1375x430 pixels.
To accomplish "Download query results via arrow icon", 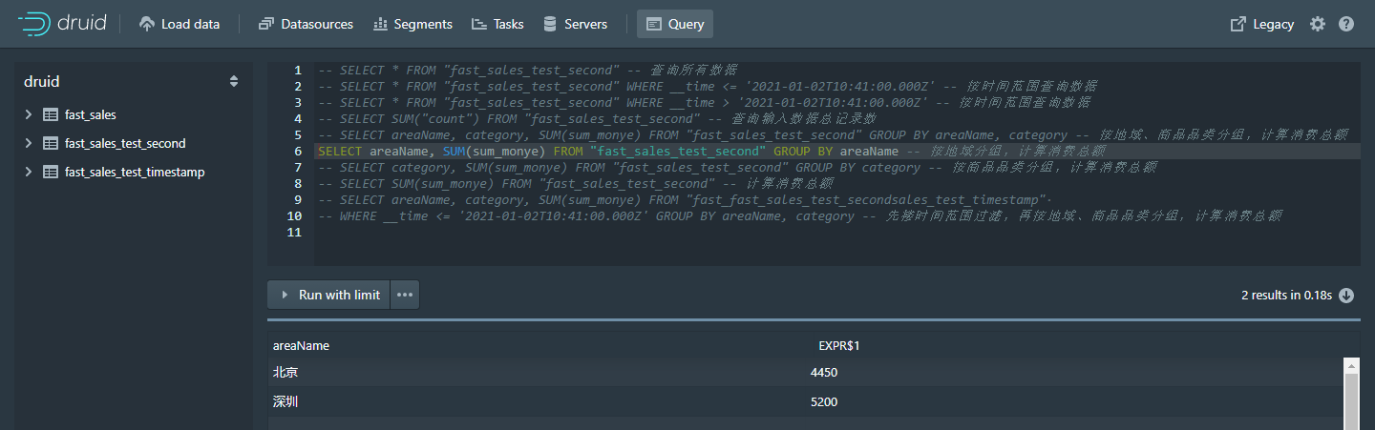I will click(1346, 296).
